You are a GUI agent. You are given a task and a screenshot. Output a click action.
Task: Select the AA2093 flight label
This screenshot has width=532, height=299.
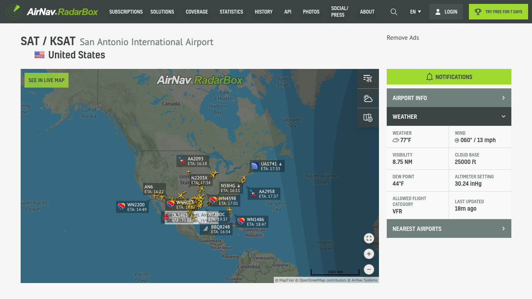click(x=193, y=161)
